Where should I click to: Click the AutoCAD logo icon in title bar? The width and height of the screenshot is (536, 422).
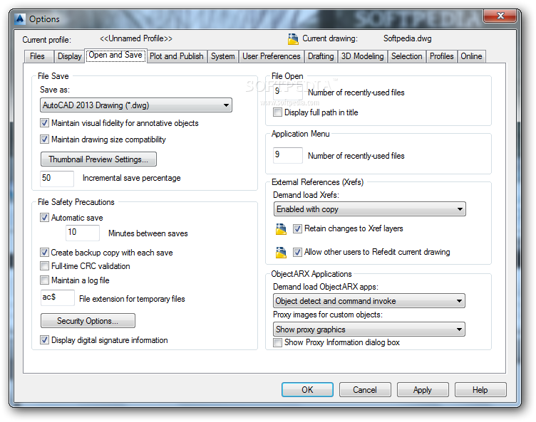tap(20, 19)
